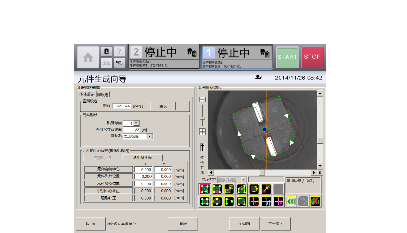
Task: Click the red X cancel shape icon
Action: click(315, 201)
